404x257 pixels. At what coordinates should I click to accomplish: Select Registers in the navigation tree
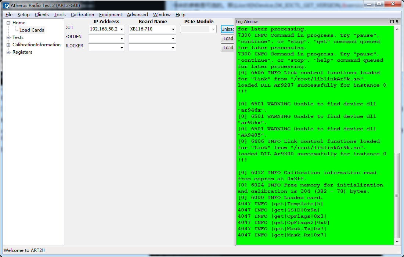(22, 52)
